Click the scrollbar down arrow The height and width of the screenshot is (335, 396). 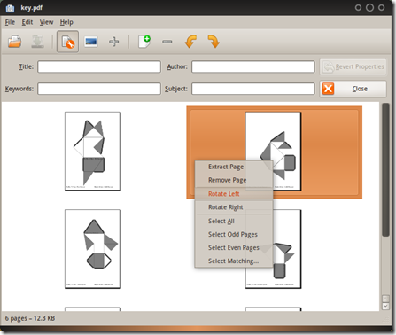pyautogui.click(x=385, y=307)
